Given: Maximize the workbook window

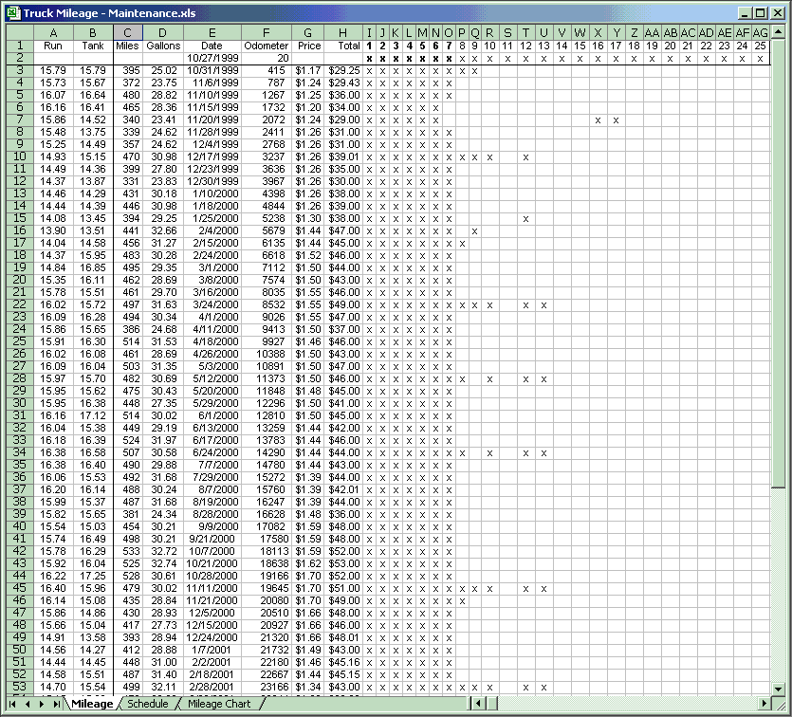Looking at the screenshot, I should point(760,13).
